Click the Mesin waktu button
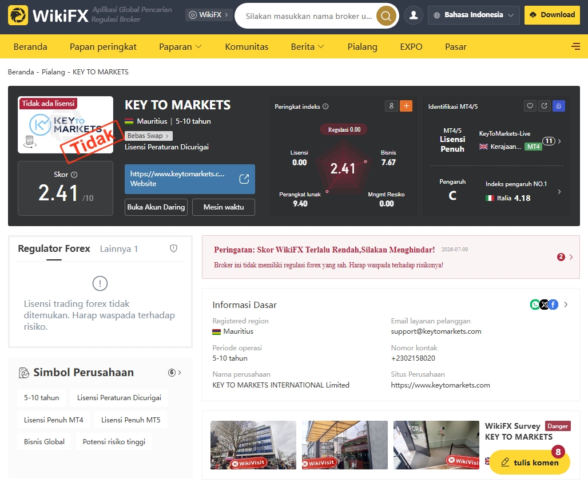 pyautogui.click(x=224, y=207)
